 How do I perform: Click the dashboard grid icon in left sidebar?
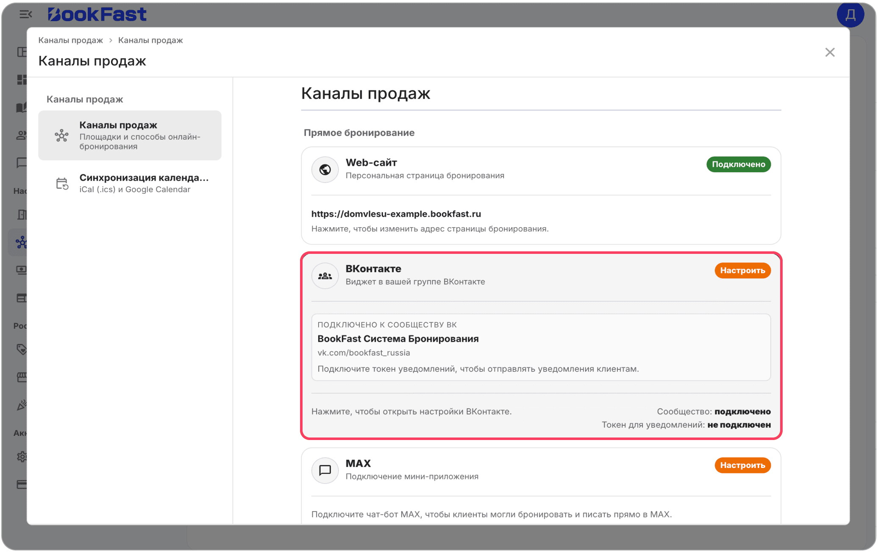click(22, 80)
